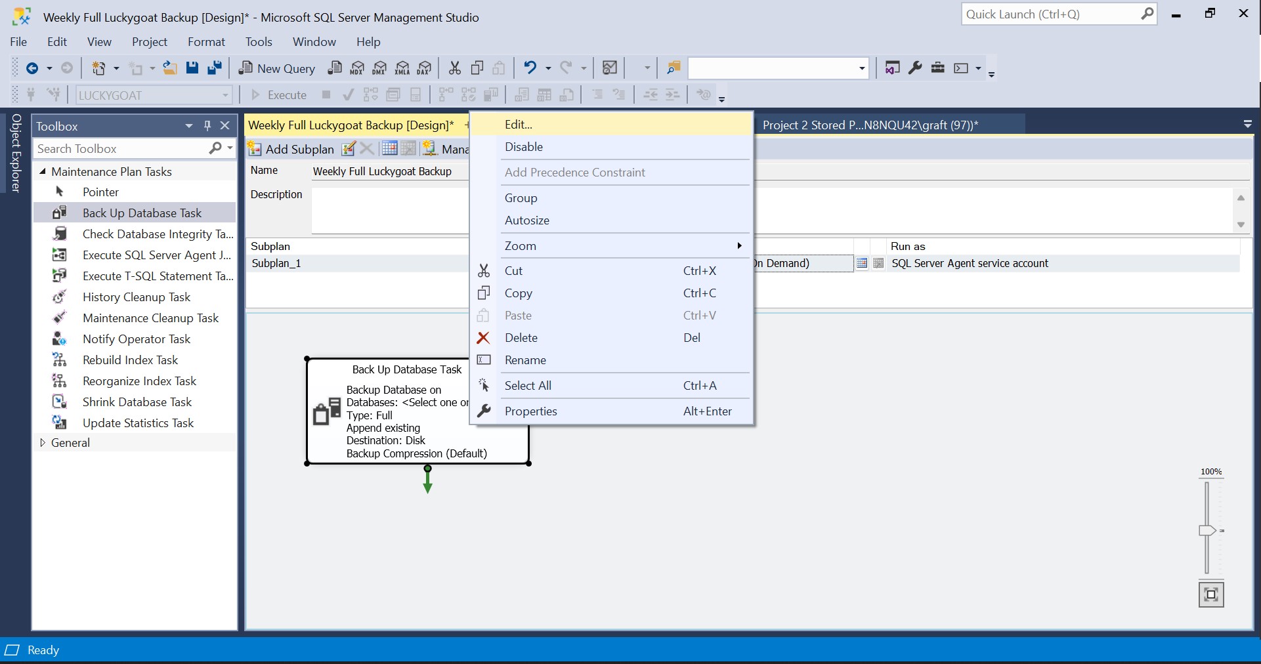Open the Zoom submenu
This screenshot has width=1261, height=664.
tap(521, 246)
